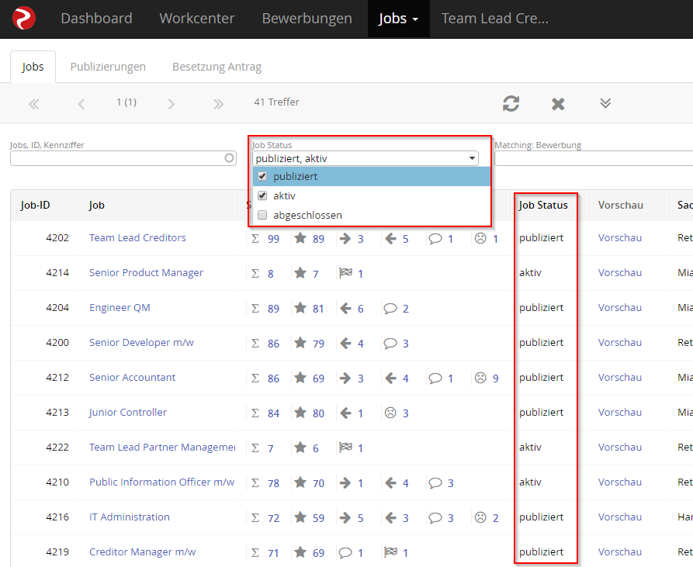The image size is (693, 567).
Task: Open the Senior Accountant job link
Action: click(x=133, y=377)
